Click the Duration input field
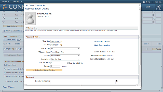This screenshot has width=163, height=92. 55,66
